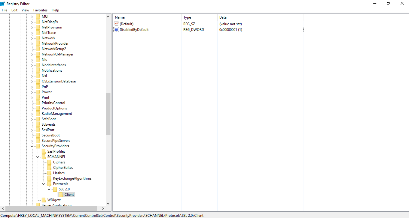Click the REG_SZ string icon beside (Default)
Viewport: 409px width, 218px height.
116,23
